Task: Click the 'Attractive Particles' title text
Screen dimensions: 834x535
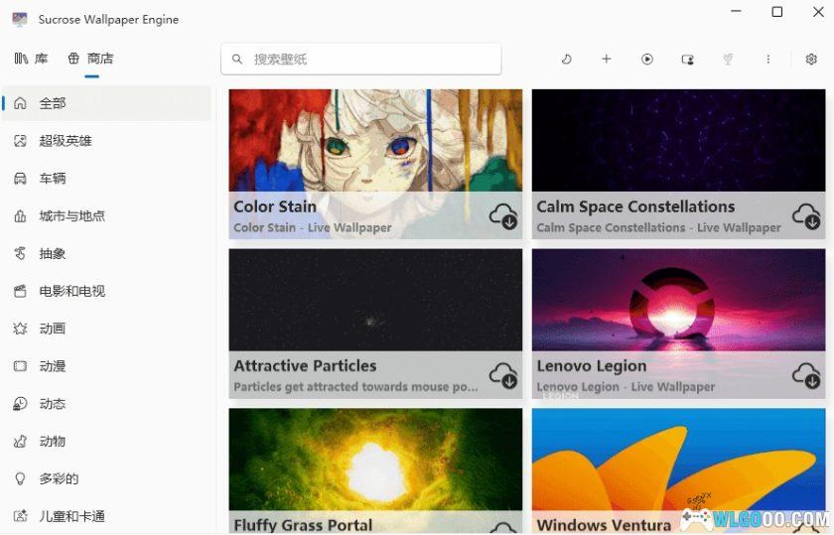Action: tap(306, 366)
